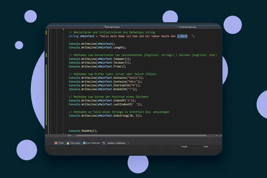Viewport: 267px width, 178px height.
Task: Click Console.WriteLine(sMeinText.Length) line
Action: [97, 48]
